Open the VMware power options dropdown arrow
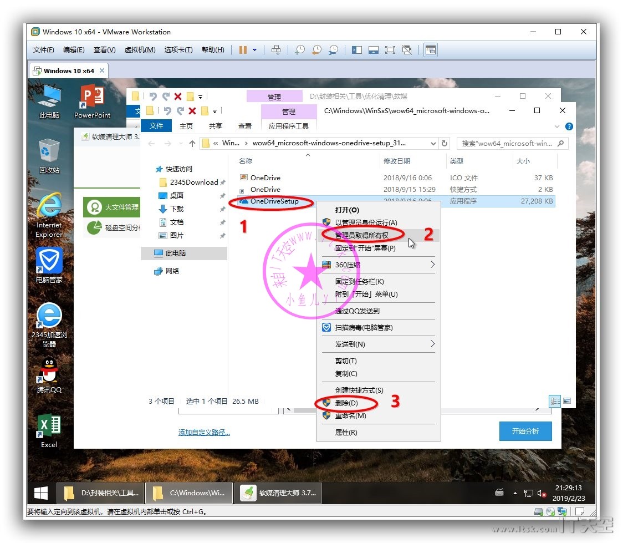Image resolution: width=623 pixels, height=543 pixels. [x=254, y=50]
